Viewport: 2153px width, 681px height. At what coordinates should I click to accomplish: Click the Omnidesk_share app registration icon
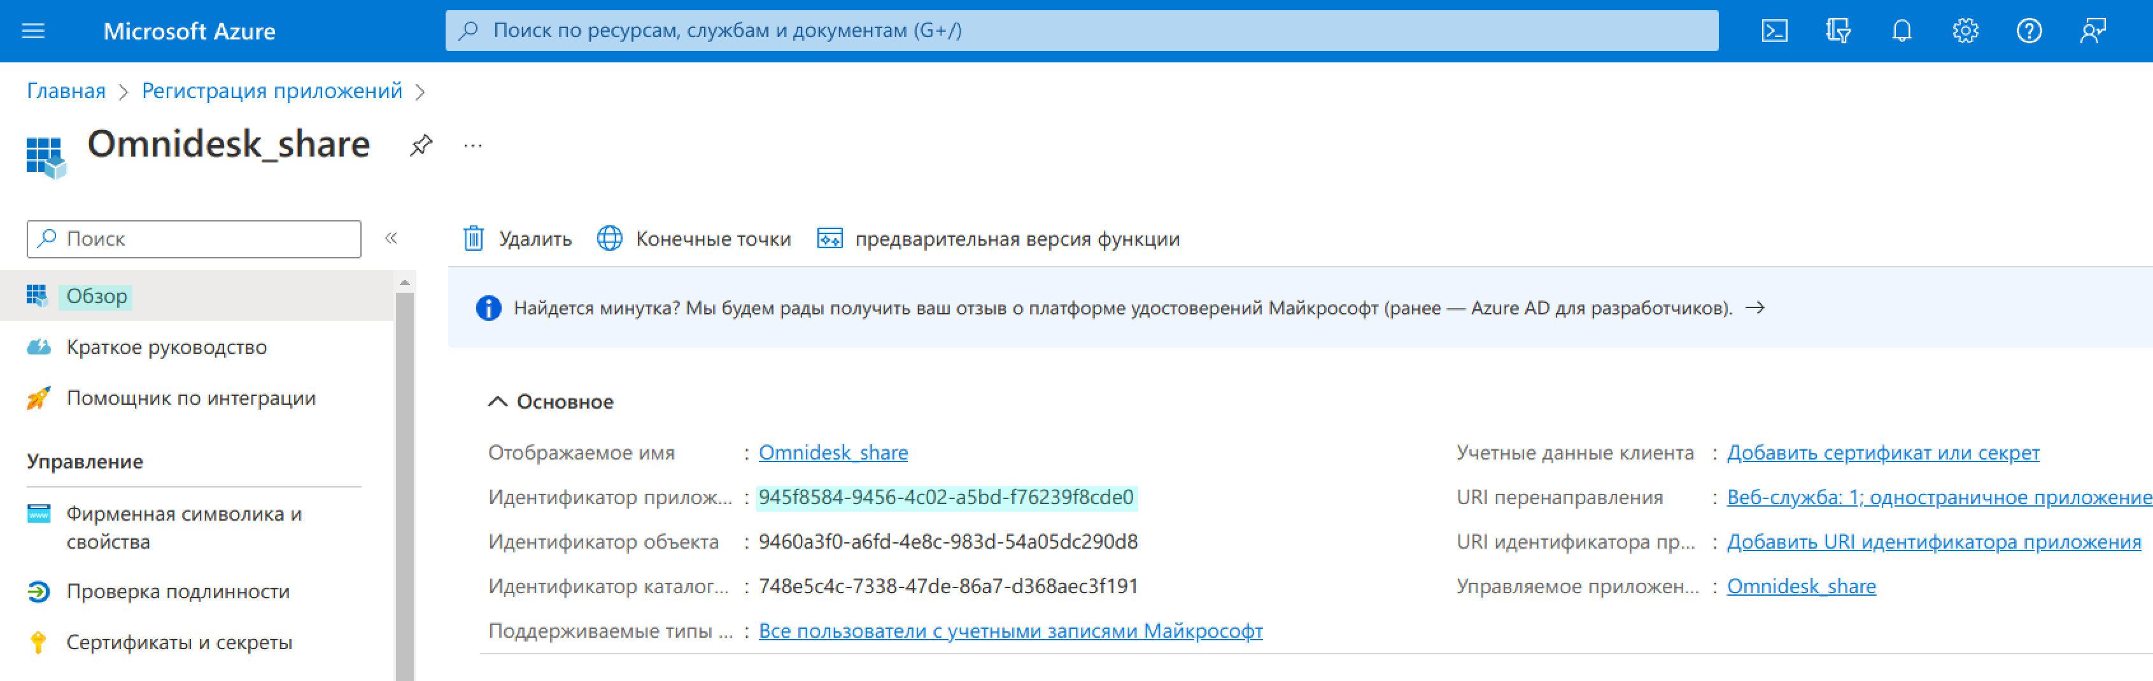(x=45, y=157)
